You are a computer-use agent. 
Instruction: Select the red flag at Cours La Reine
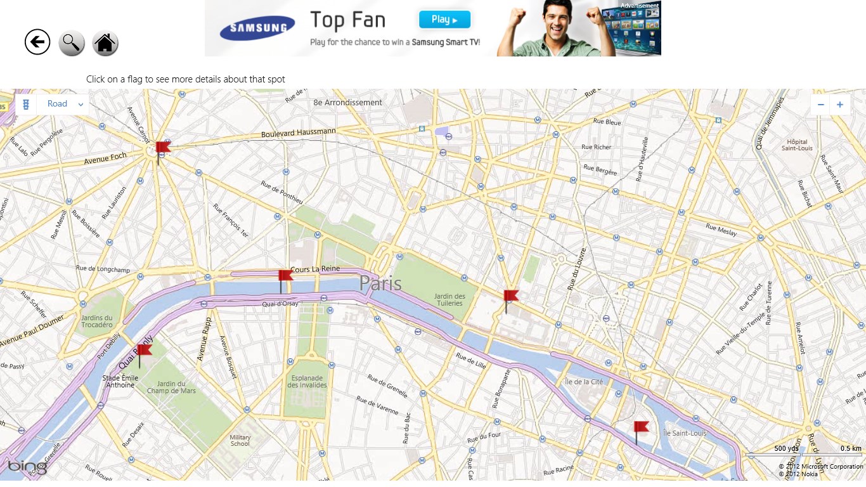click(285, 281)
